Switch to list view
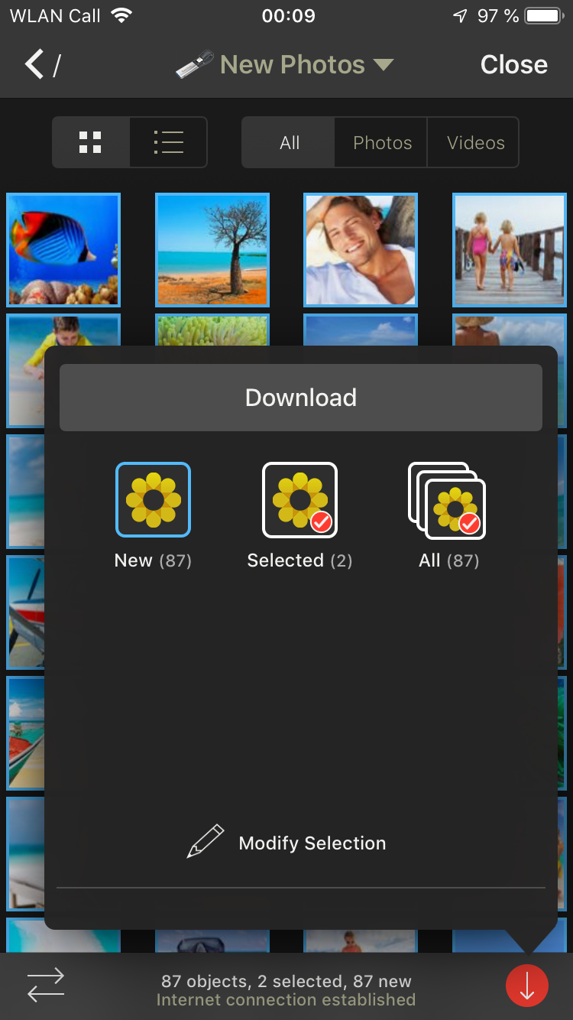 [168, 142]
